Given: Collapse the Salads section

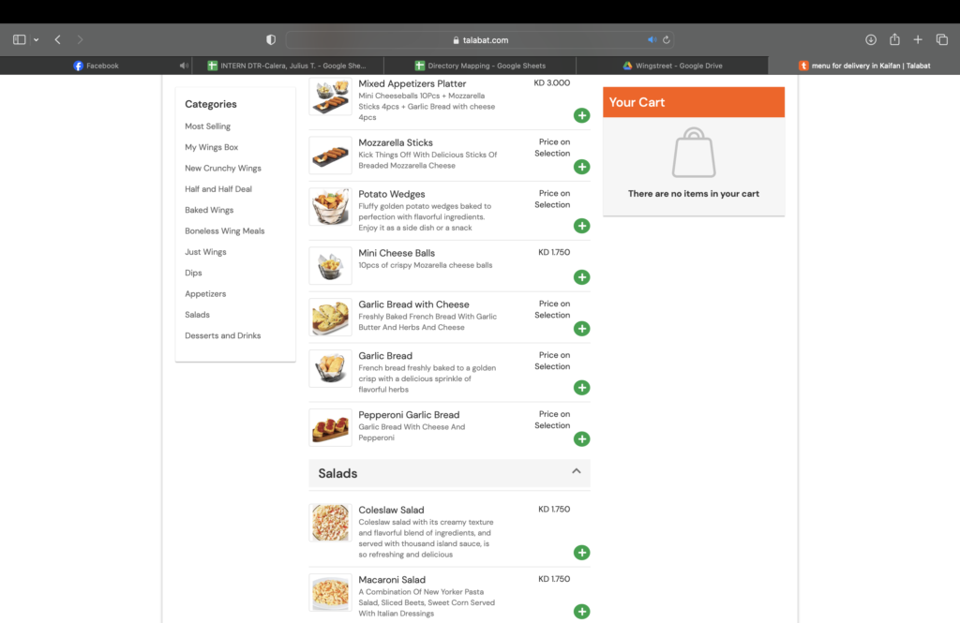Looking at the screenshot, I should pos(577,472).
